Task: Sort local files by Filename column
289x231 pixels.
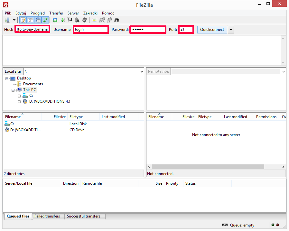Action: pyautogui.click(x=23, y=117)
